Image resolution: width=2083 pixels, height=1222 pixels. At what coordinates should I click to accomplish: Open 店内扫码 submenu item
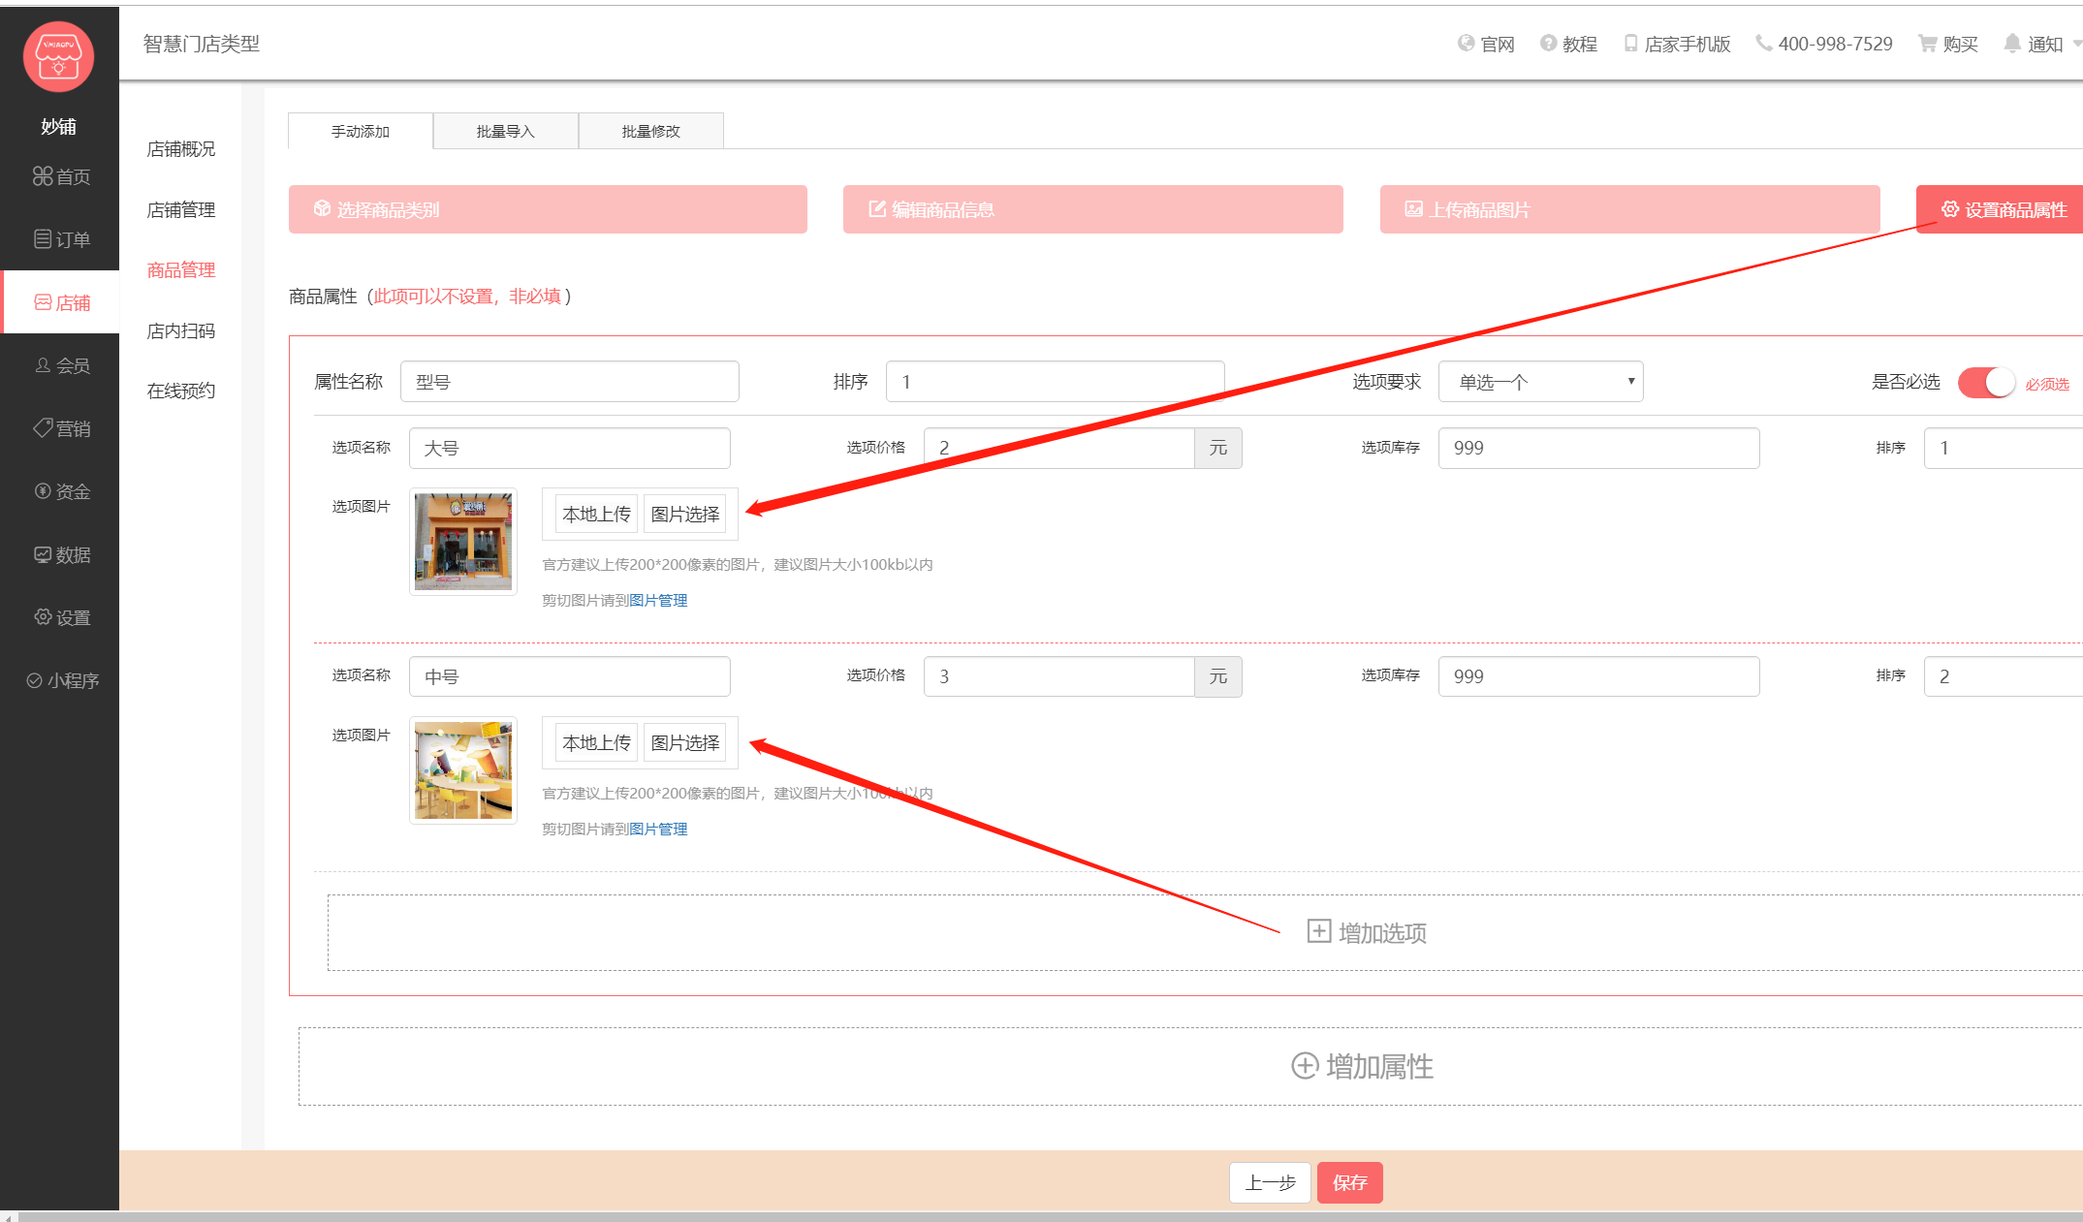181,331
